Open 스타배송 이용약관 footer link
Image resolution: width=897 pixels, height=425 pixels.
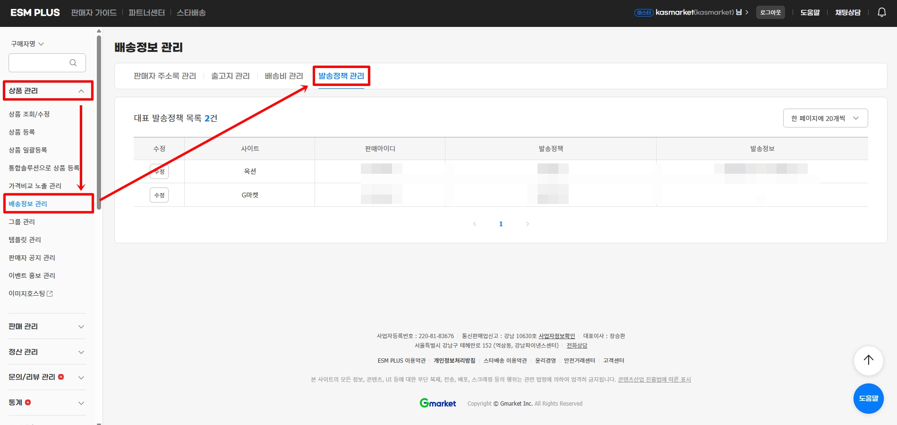[x=505, y=361]
